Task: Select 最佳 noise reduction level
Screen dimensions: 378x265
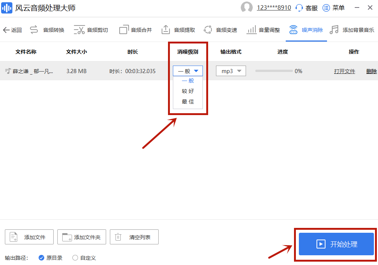Action: [x=187, y=102]
